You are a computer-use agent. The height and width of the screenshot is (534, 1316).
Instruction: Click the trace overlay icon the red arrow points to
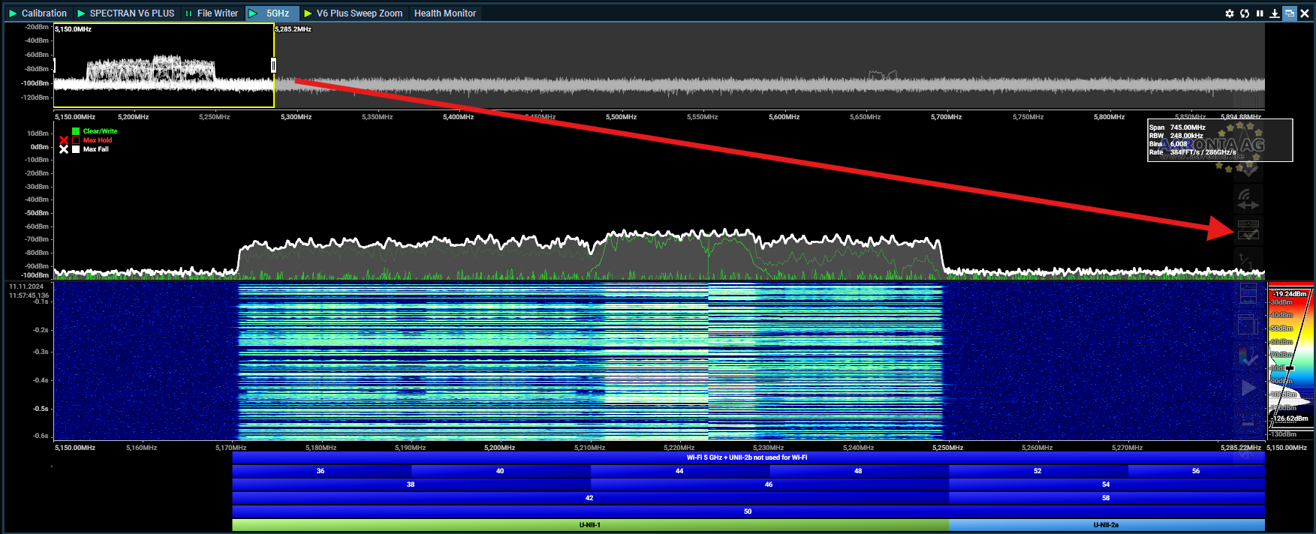click(x=1248, y=231)
